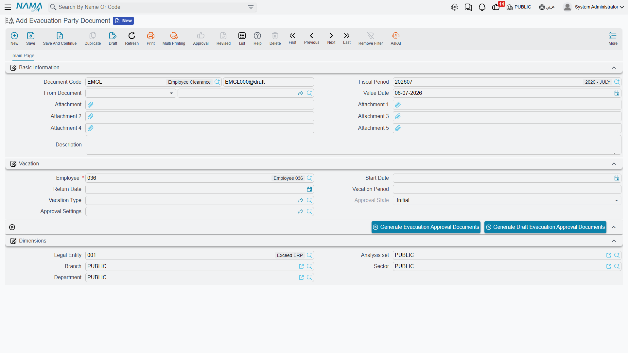Click the paperclip icon for Attachment 2

coord(91,116)
